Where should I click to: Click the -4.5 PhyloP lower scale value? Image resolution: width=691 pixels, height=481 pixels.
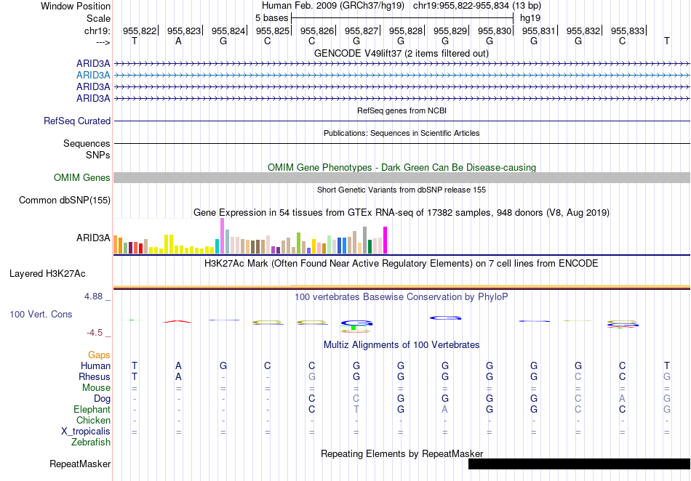pos(95,333)
